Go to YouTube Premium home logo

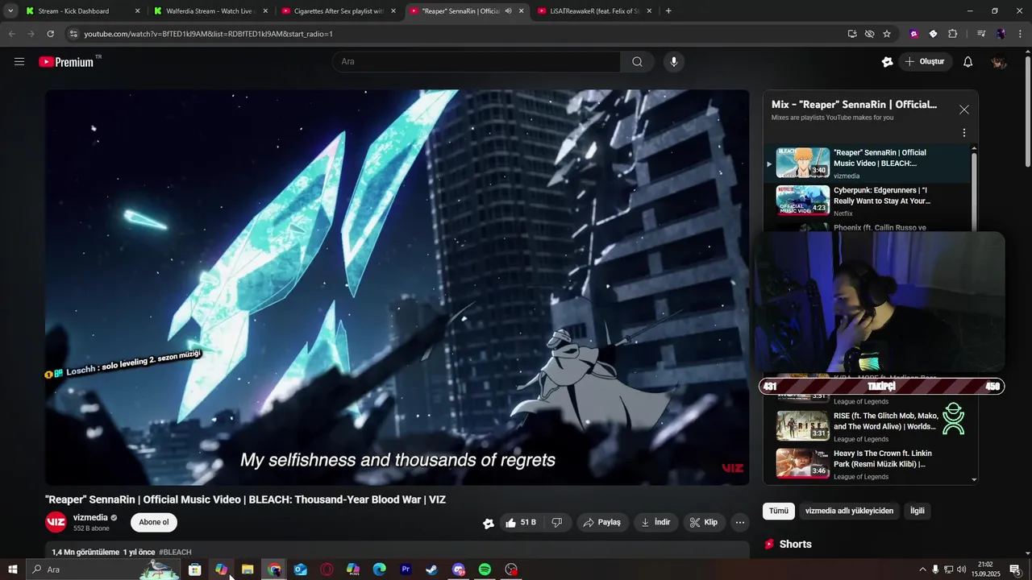[67, 62]
